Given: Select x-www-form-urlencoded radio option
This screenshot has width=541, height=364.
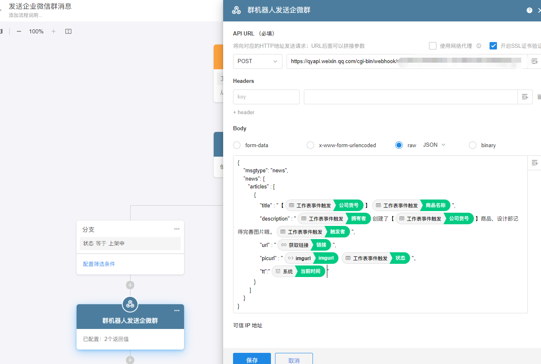Looking at the screenshot, I should coord(310,145).
